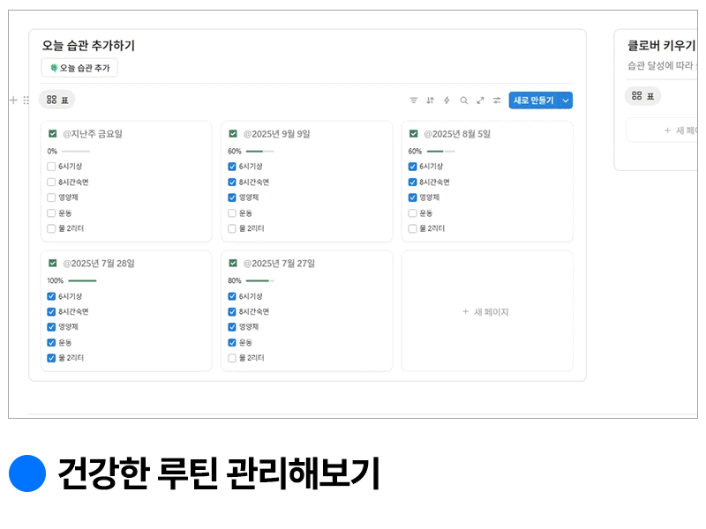Screen dimensions: 706x529
Task: Select the 표 view tab in 클로버 키우기 panel
Action: pos(642,96)
